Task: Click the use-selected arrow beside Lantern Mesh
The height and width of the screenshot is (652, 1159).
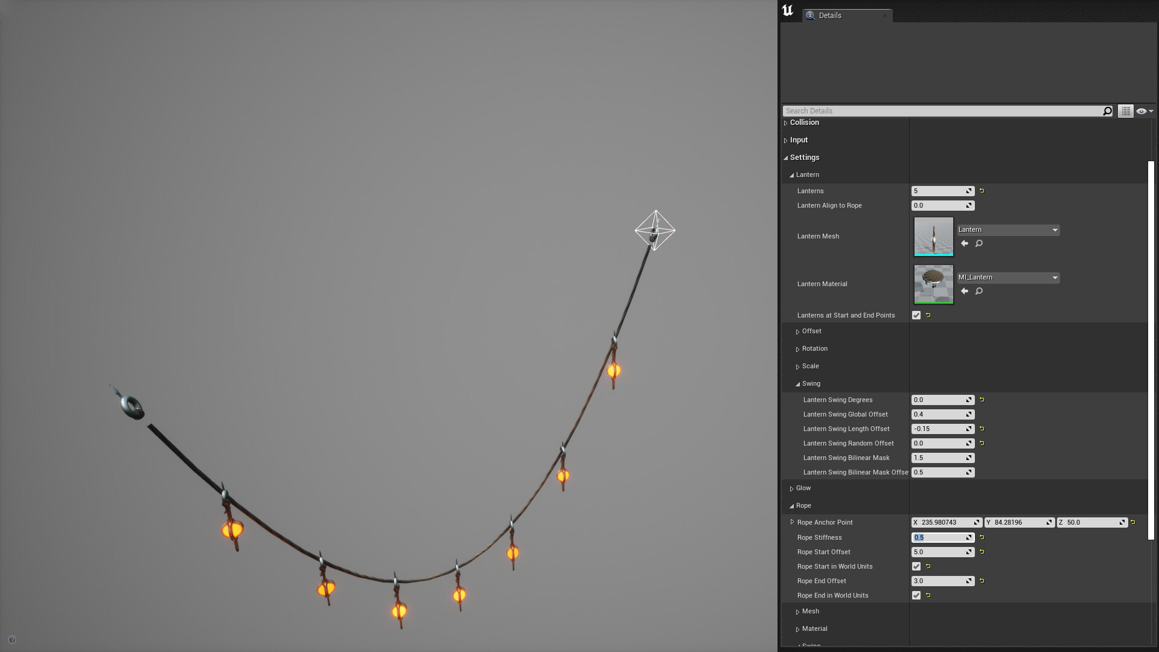Action: coord(964,243)
